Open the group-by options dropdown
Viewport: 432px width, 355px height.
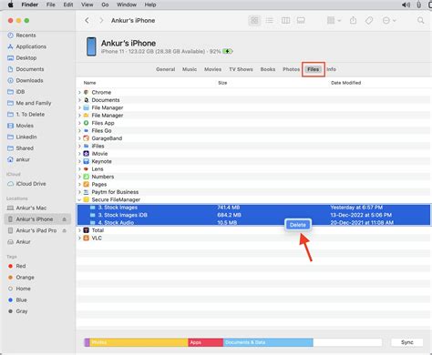[334, 21]
